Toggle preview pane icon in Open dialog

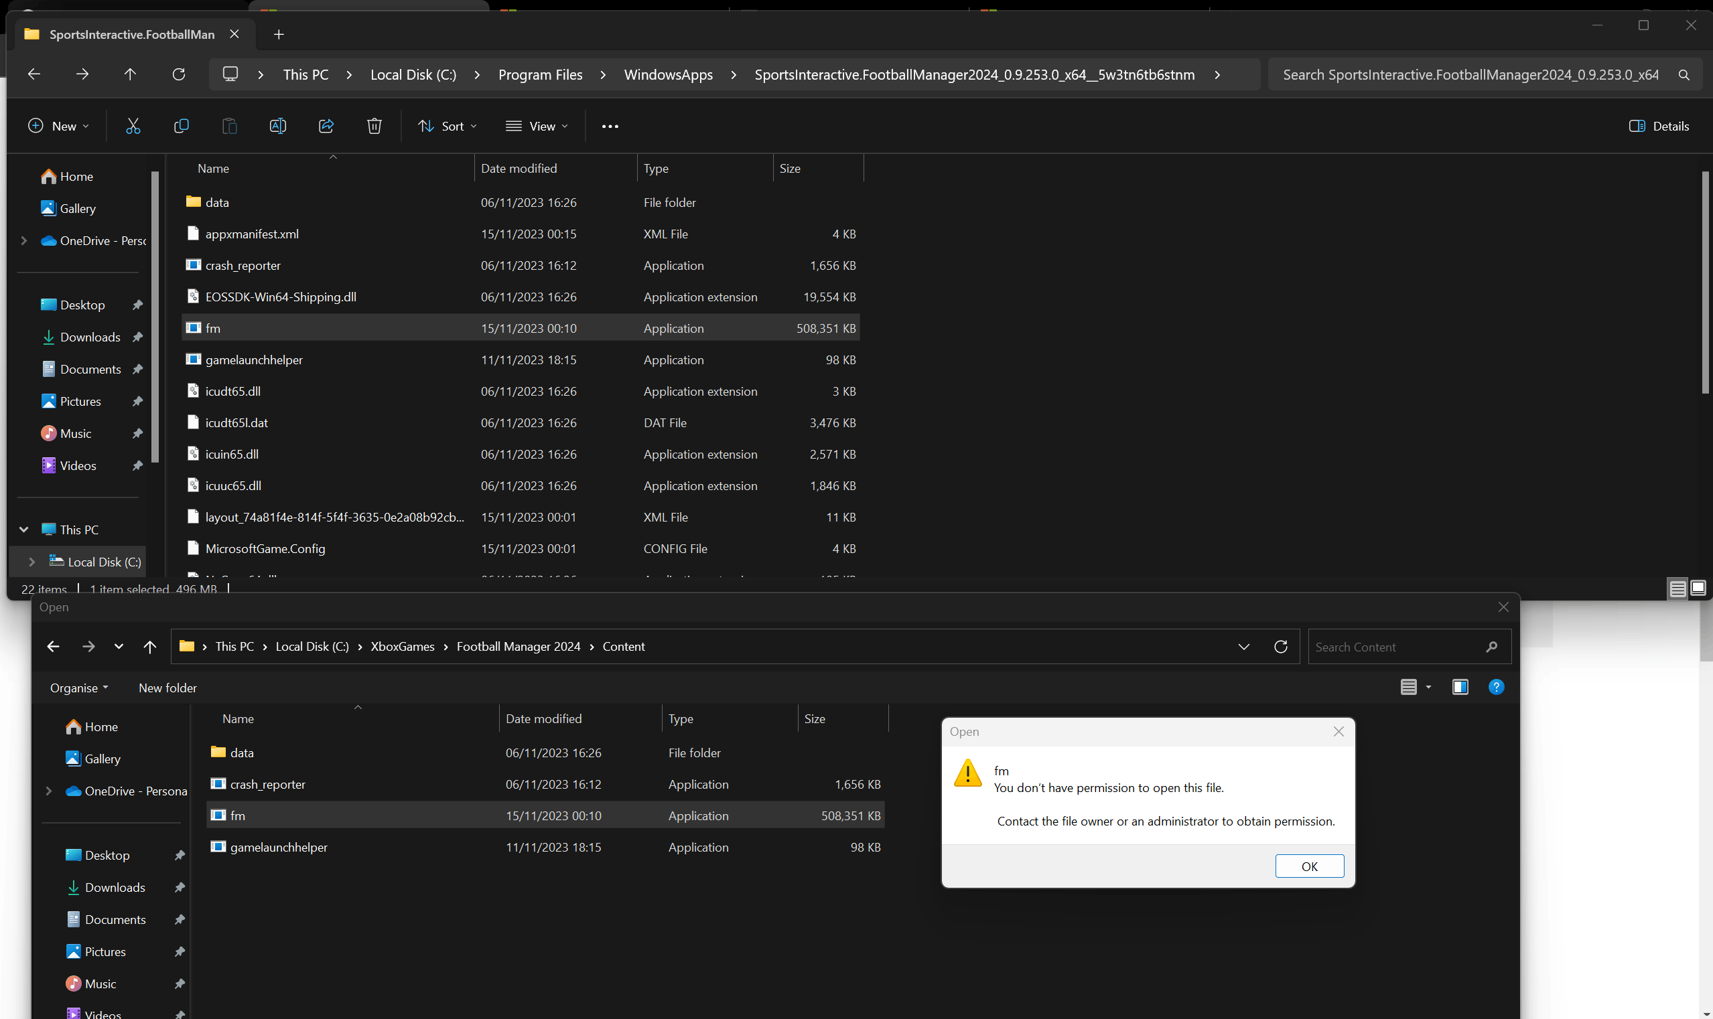pyautogui.click(x=1460, y=688)
